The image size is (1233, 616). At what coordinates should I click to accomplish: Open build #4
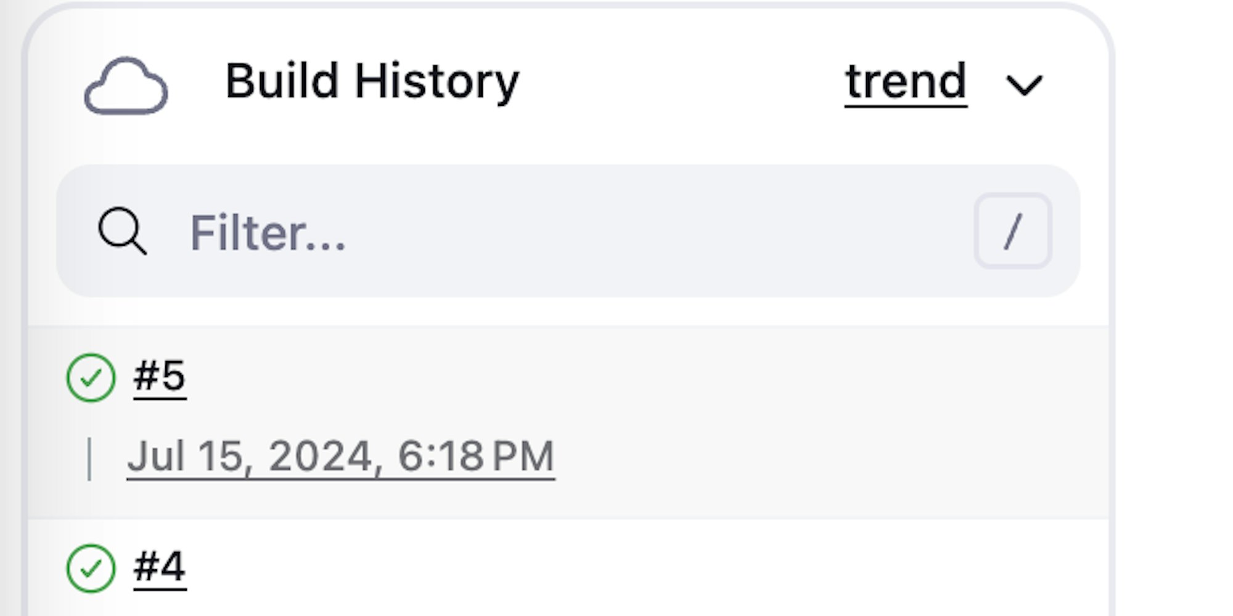coord(160,567)
